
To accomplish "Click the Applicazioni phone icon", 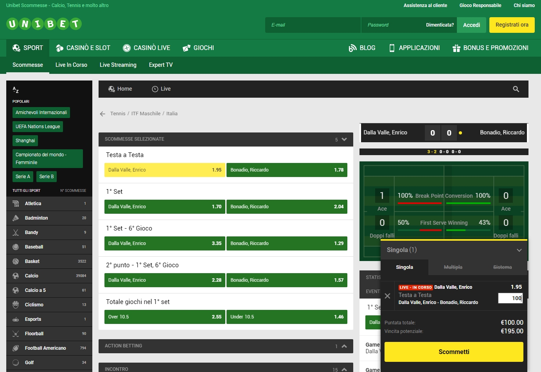I will [x=391, y=48].
